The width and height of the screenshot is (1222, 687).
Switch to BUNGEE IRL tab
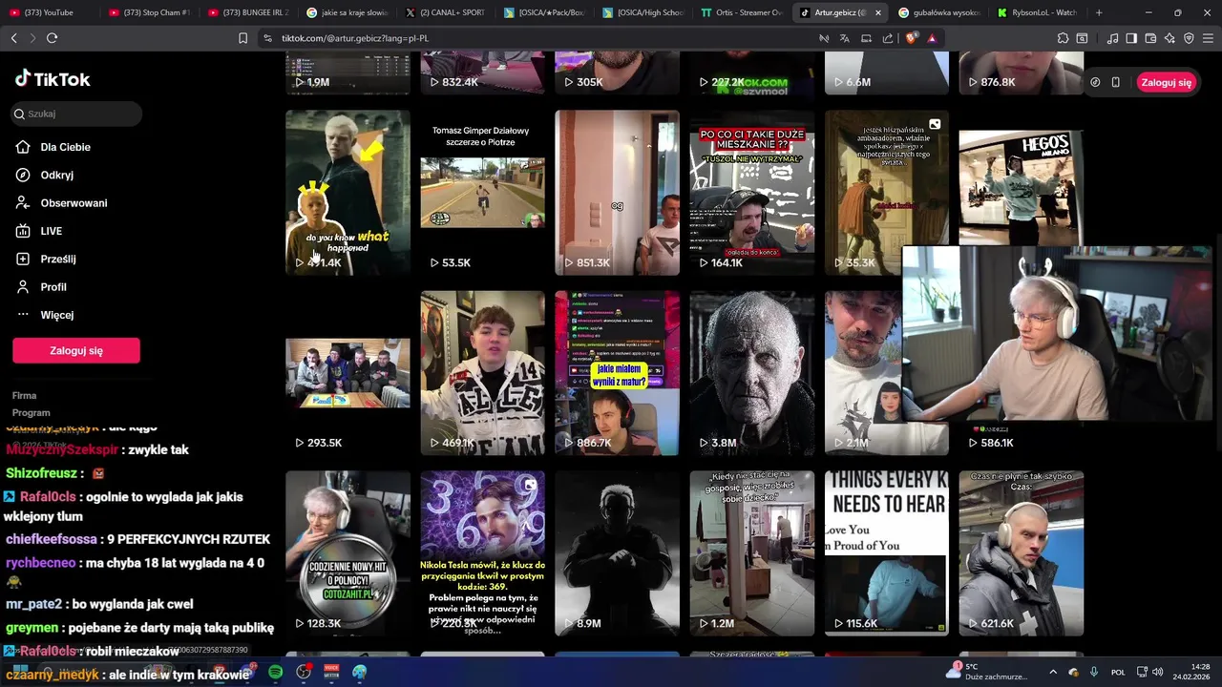click(x=249, y=12)
